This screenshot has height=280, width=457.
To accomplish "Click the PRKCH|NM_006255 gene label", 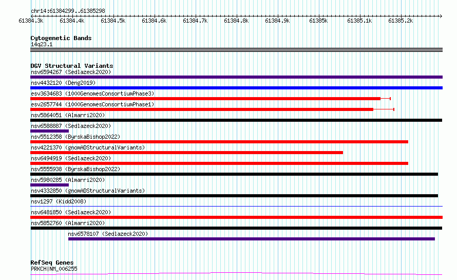I will tap(54, 269).
